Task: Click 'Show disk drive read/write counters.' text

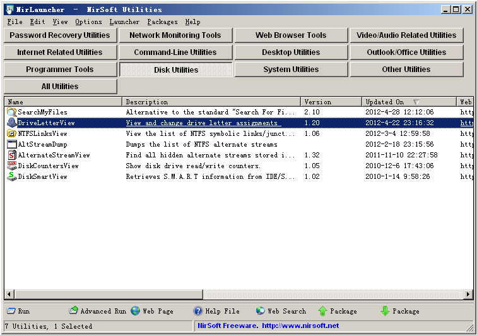Action: pyautogui.click(x=193, y=166)
